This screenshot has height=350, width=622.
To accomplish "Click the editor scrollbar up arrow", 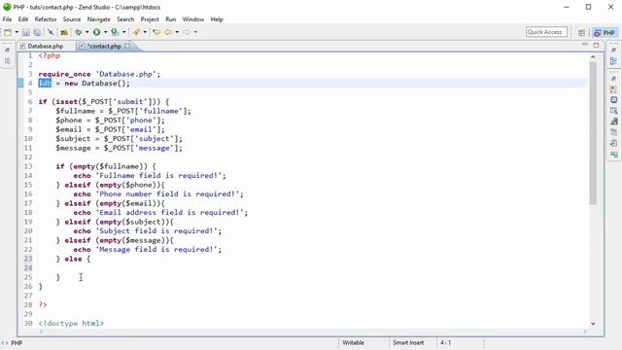I will [x=593, y=57].
